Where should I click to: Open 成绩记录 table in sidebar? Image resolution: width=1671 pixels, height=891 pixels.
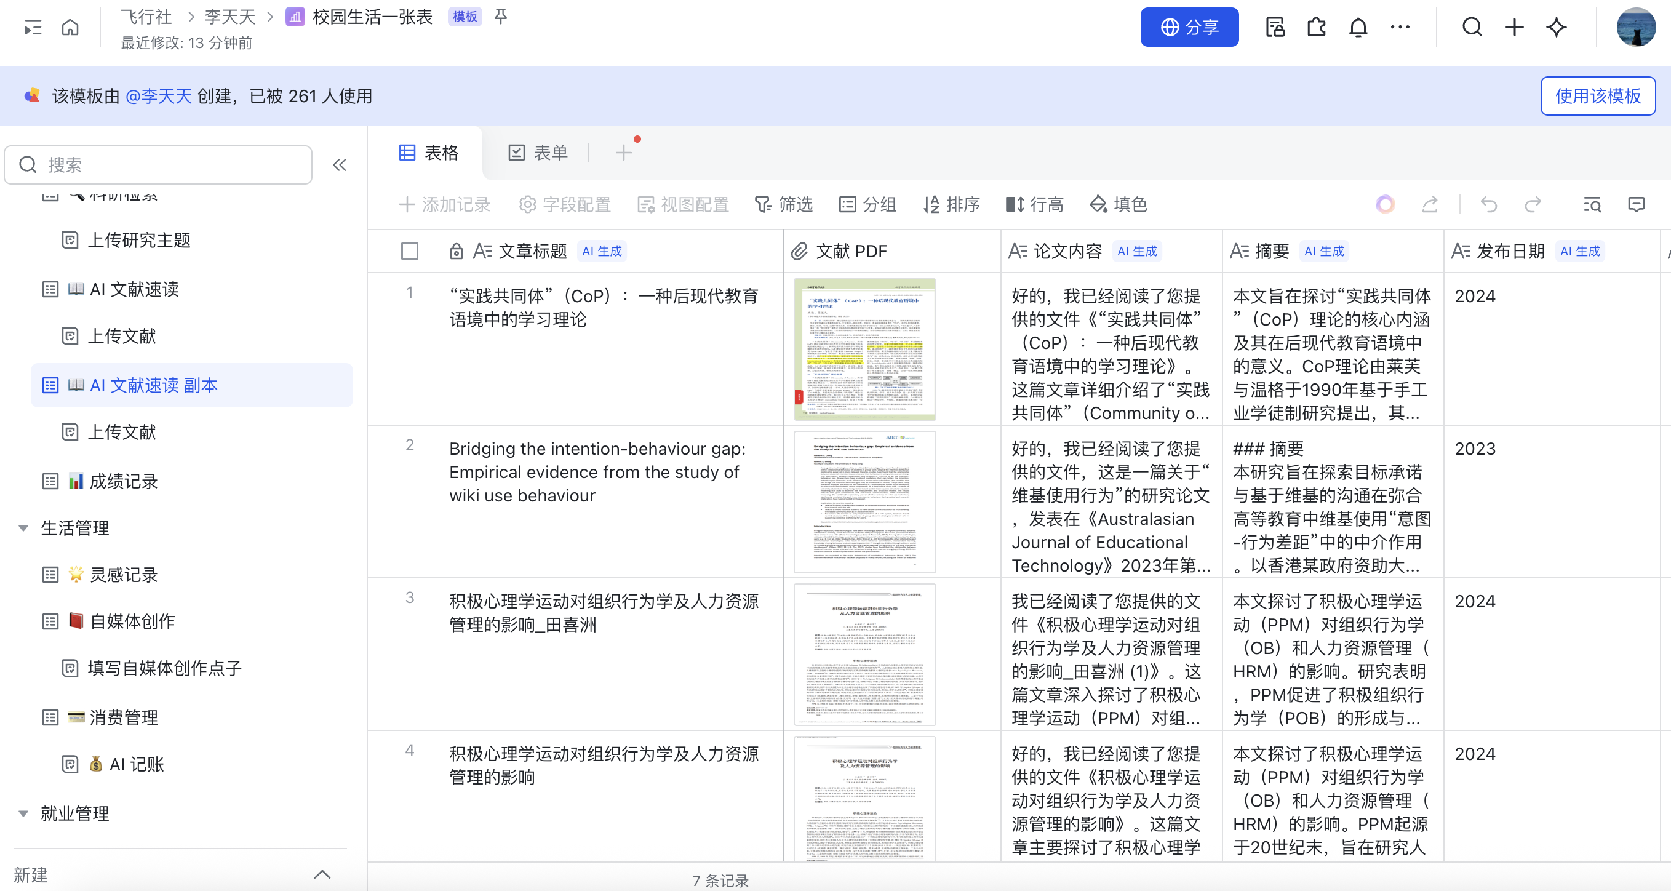coord(123,481)
